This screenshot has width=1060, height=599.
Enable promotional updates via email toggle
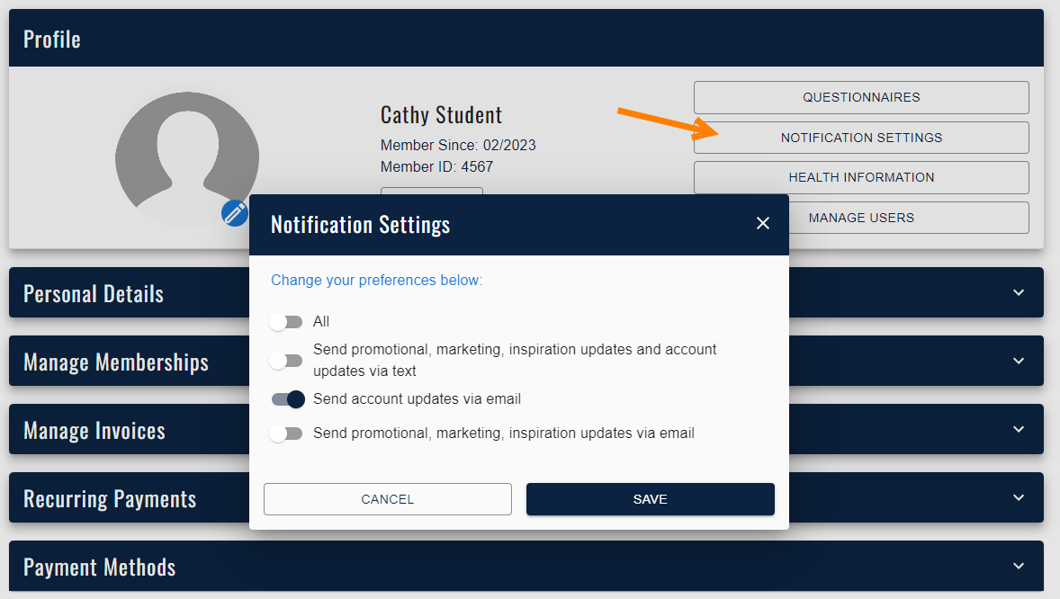click(287, 434)
